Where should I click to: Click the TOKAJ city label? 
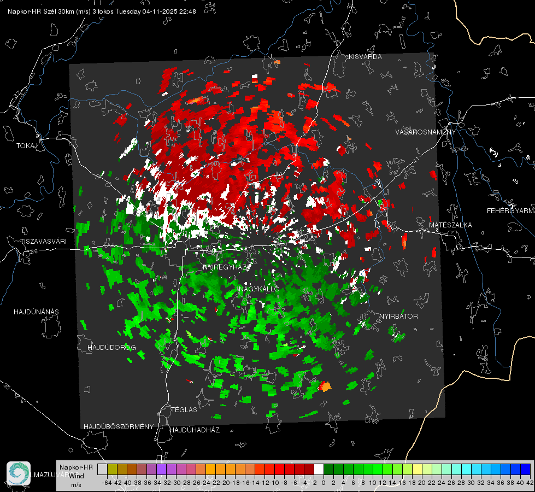click(27, 146)
